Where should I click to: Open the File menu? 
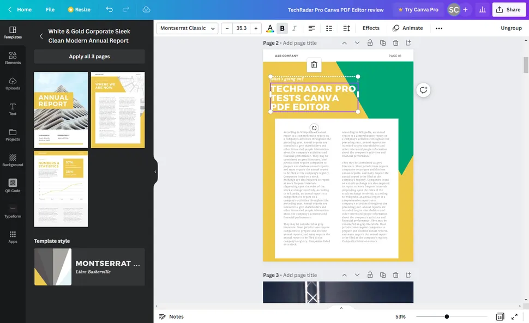click(x=50, y=10)
